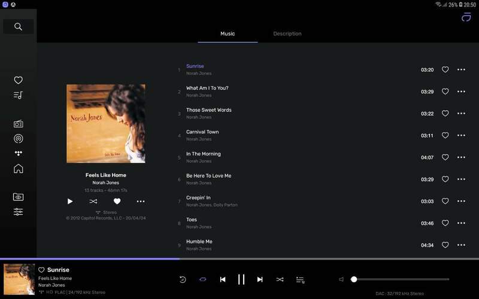Toggle repeat mode in player bar
Screen dimensions: 479x299
(x=202, y=279)
